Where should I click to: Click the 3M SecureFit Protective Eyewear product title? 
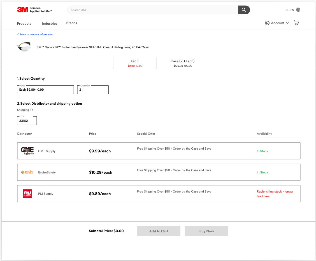[x=92, y=47]
